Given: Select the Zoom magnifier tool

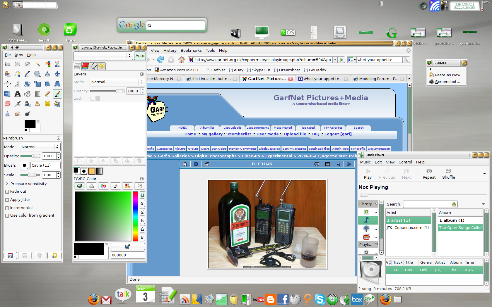Looking at the screenshot, I should (37, 74).
